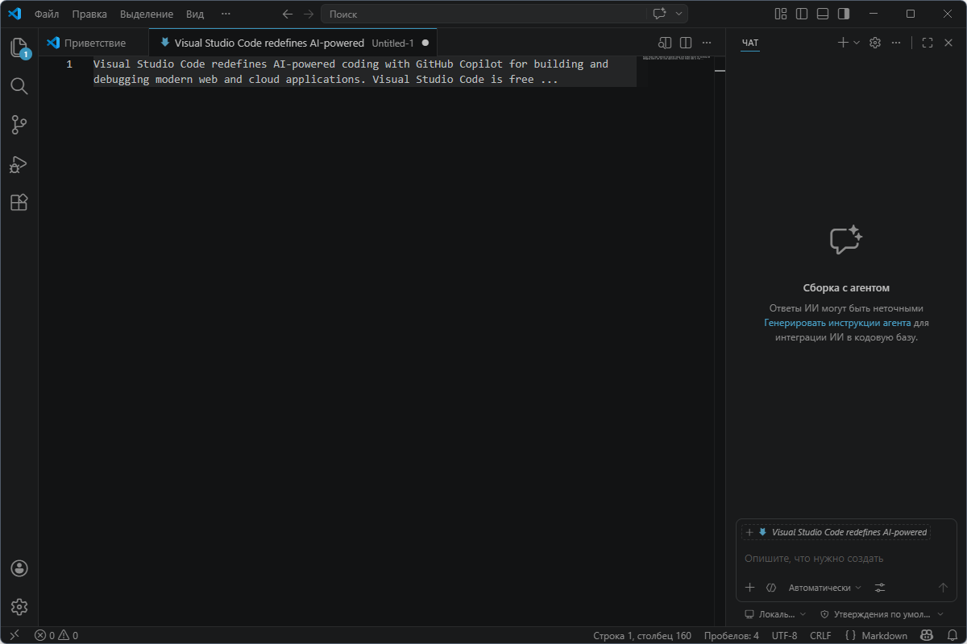The image size is (967, 644).
Task: Click the notifications bell in status bar
Action: point(952,635)
